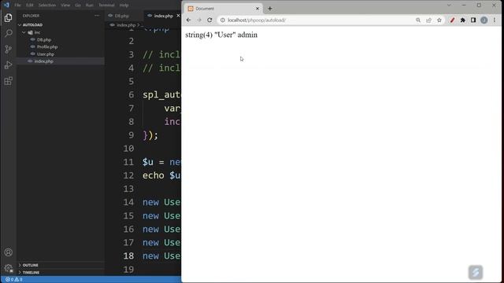Open the Extensions view
Image resolution: width=504 pixels, height=283 pixels.
click(9, 81)
